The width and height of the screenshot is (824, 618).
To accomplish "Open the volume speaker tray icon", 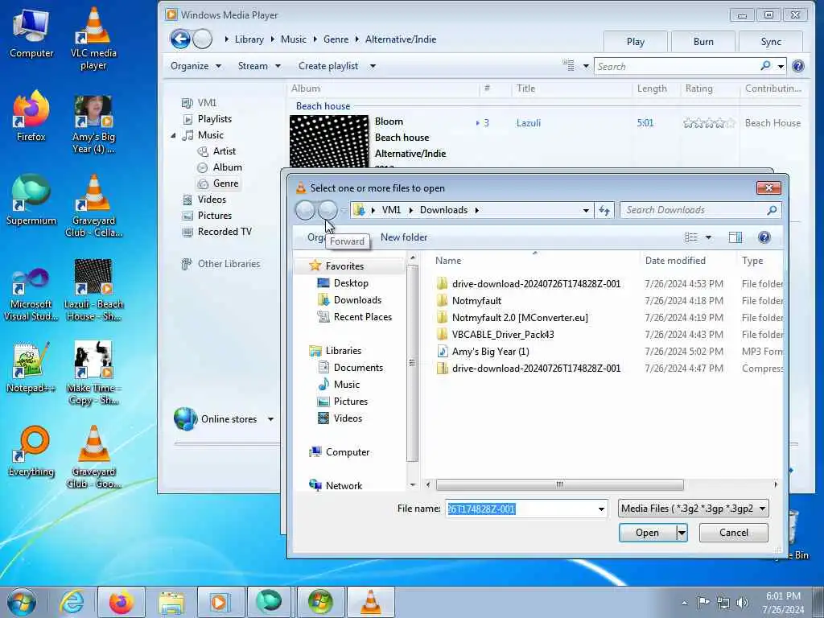I will (743, 603).
